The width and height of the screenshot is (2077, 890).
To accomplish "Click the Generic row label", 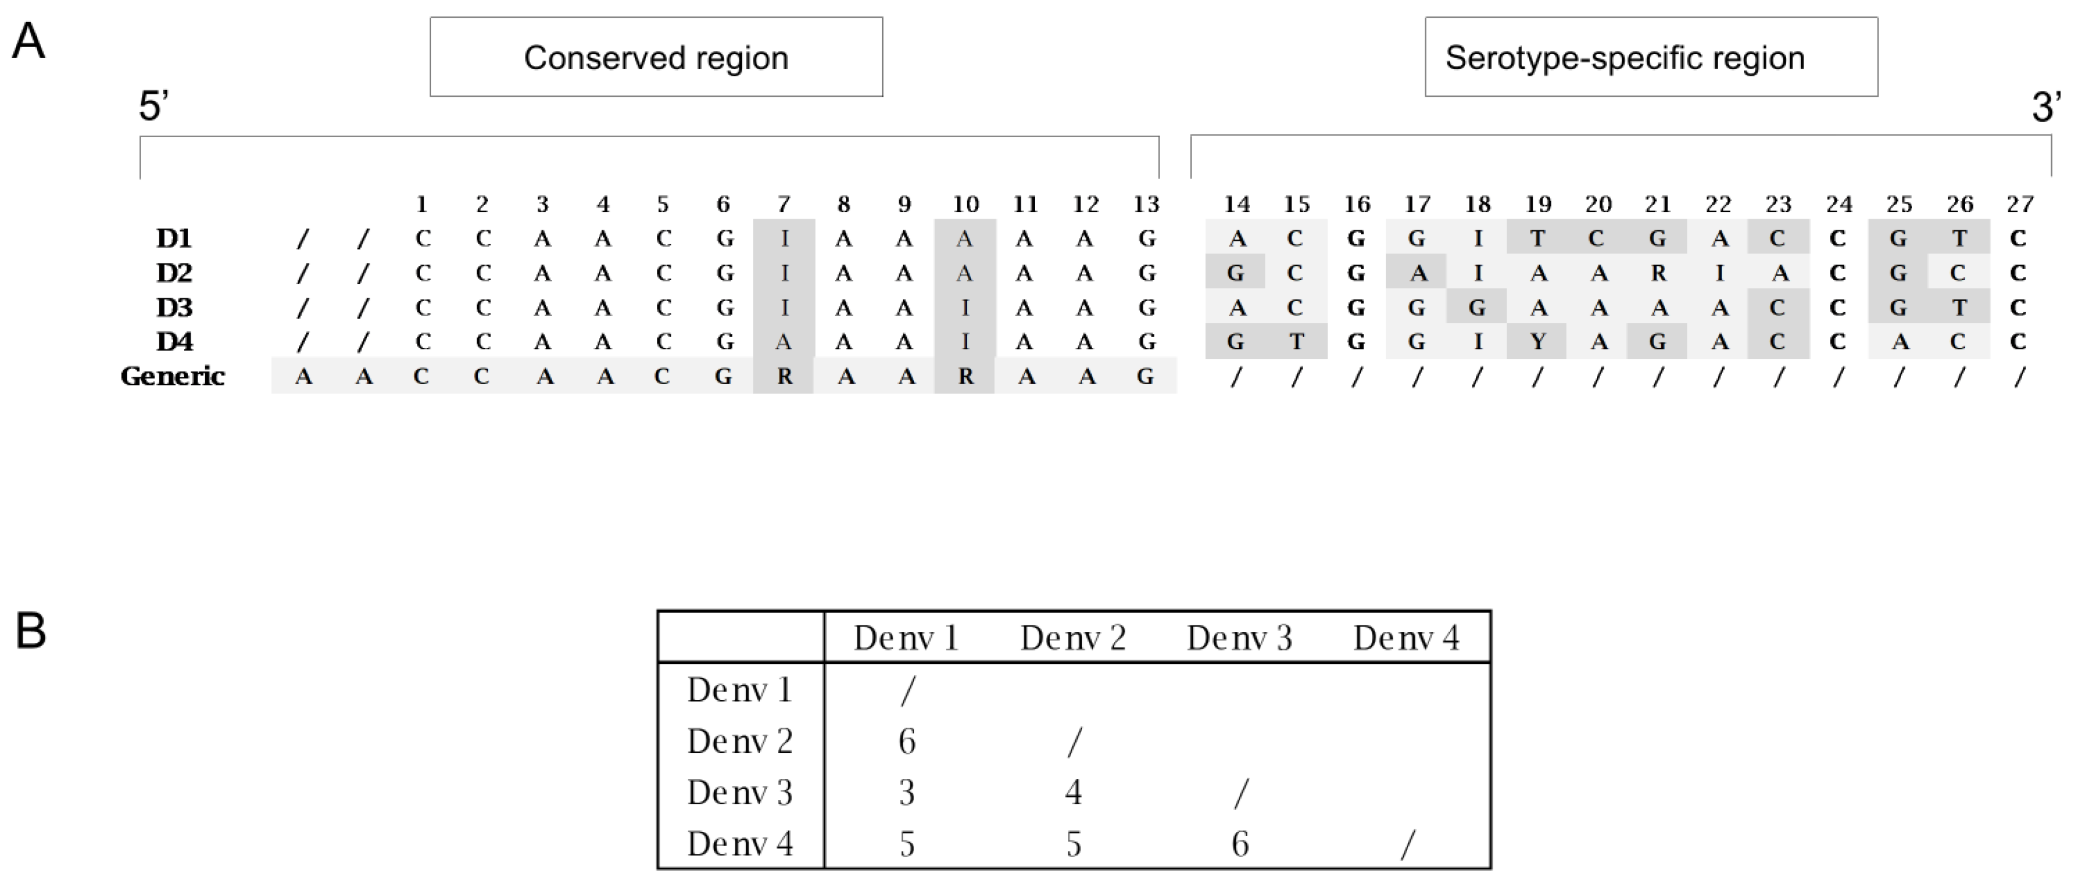I will pos(172,376).
